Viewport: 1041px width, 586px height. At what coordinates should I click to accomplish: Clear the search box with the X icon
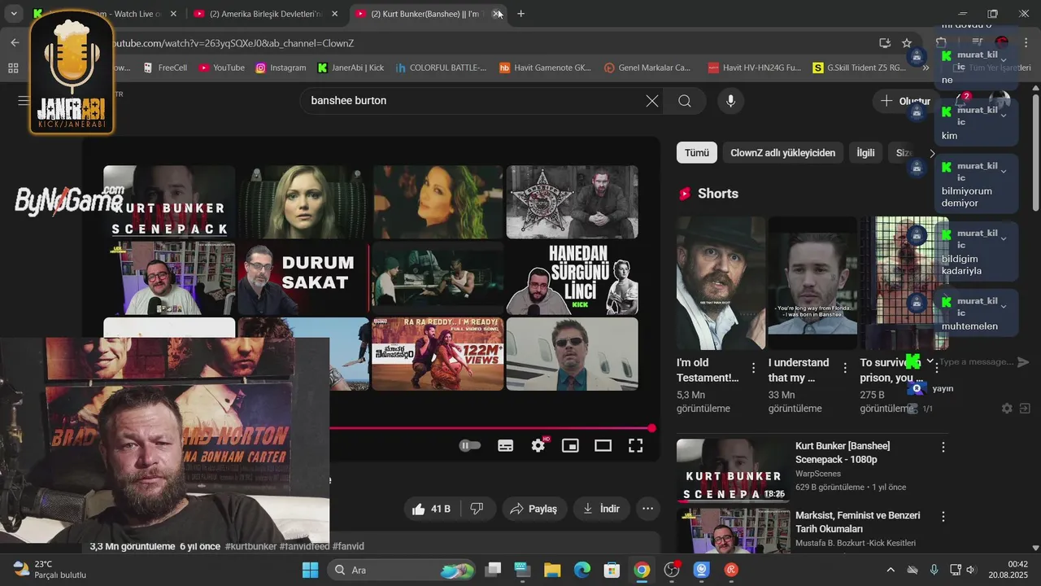652,101
